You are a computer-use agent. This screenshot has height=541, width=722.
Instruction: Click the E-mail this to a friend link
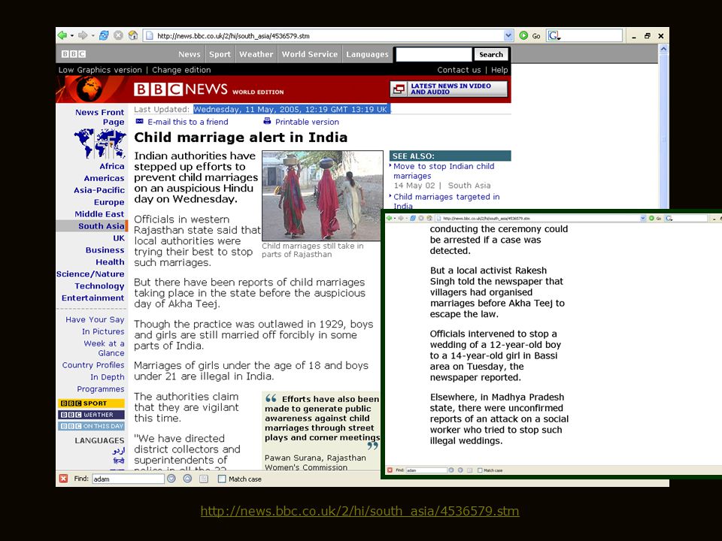[188, 122]
